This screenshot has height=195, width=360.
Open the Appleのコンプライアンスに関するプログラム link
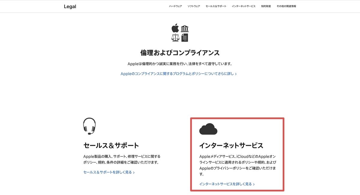(178, 74)
